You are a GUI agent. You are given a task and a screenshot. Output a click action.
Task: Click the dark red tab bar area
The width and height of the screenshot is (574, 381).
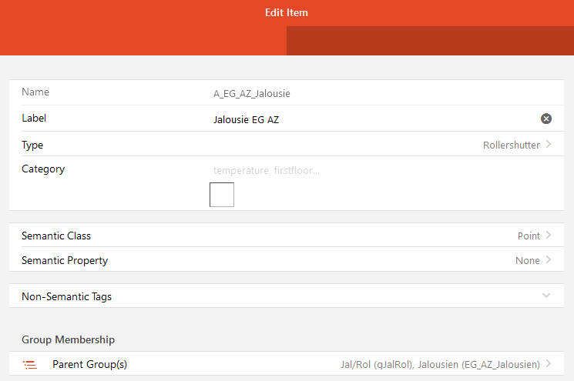[x=430, y=41]
